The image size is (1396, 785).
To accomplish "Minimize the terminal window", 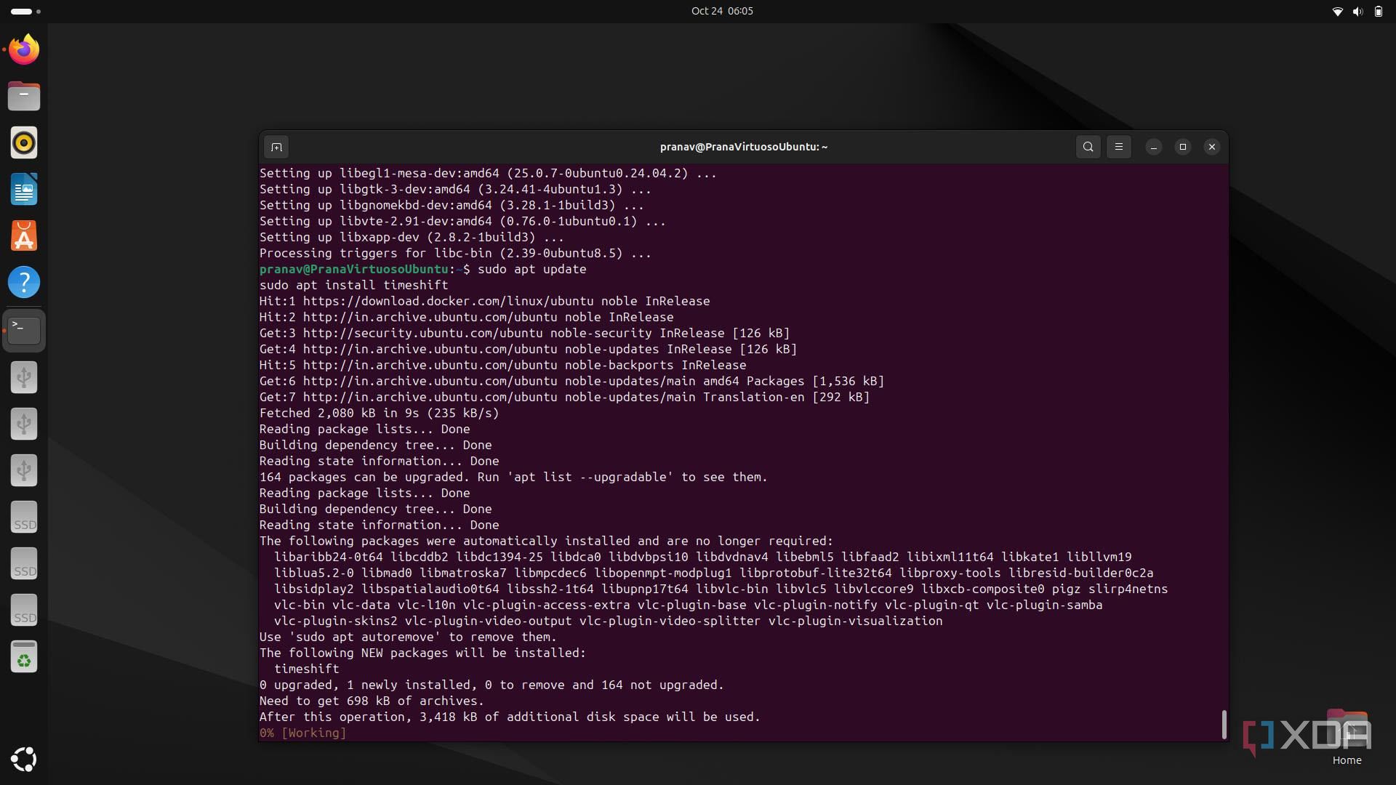I will tap(1153, 147).
